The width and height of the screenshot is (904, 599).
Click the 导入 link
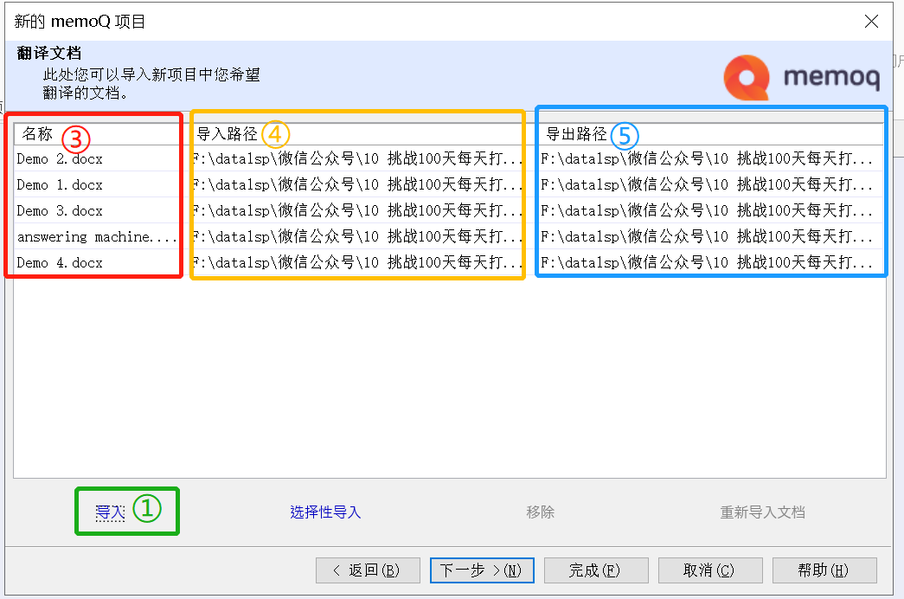(x=110, y=512)
